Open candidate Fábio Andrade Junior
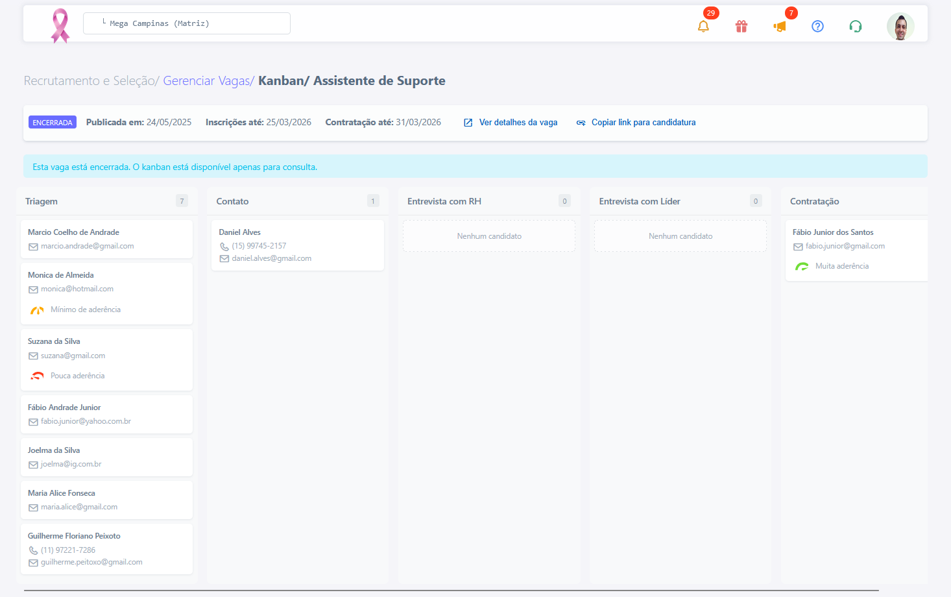The image size is (951, 597). tap(106, 414)
